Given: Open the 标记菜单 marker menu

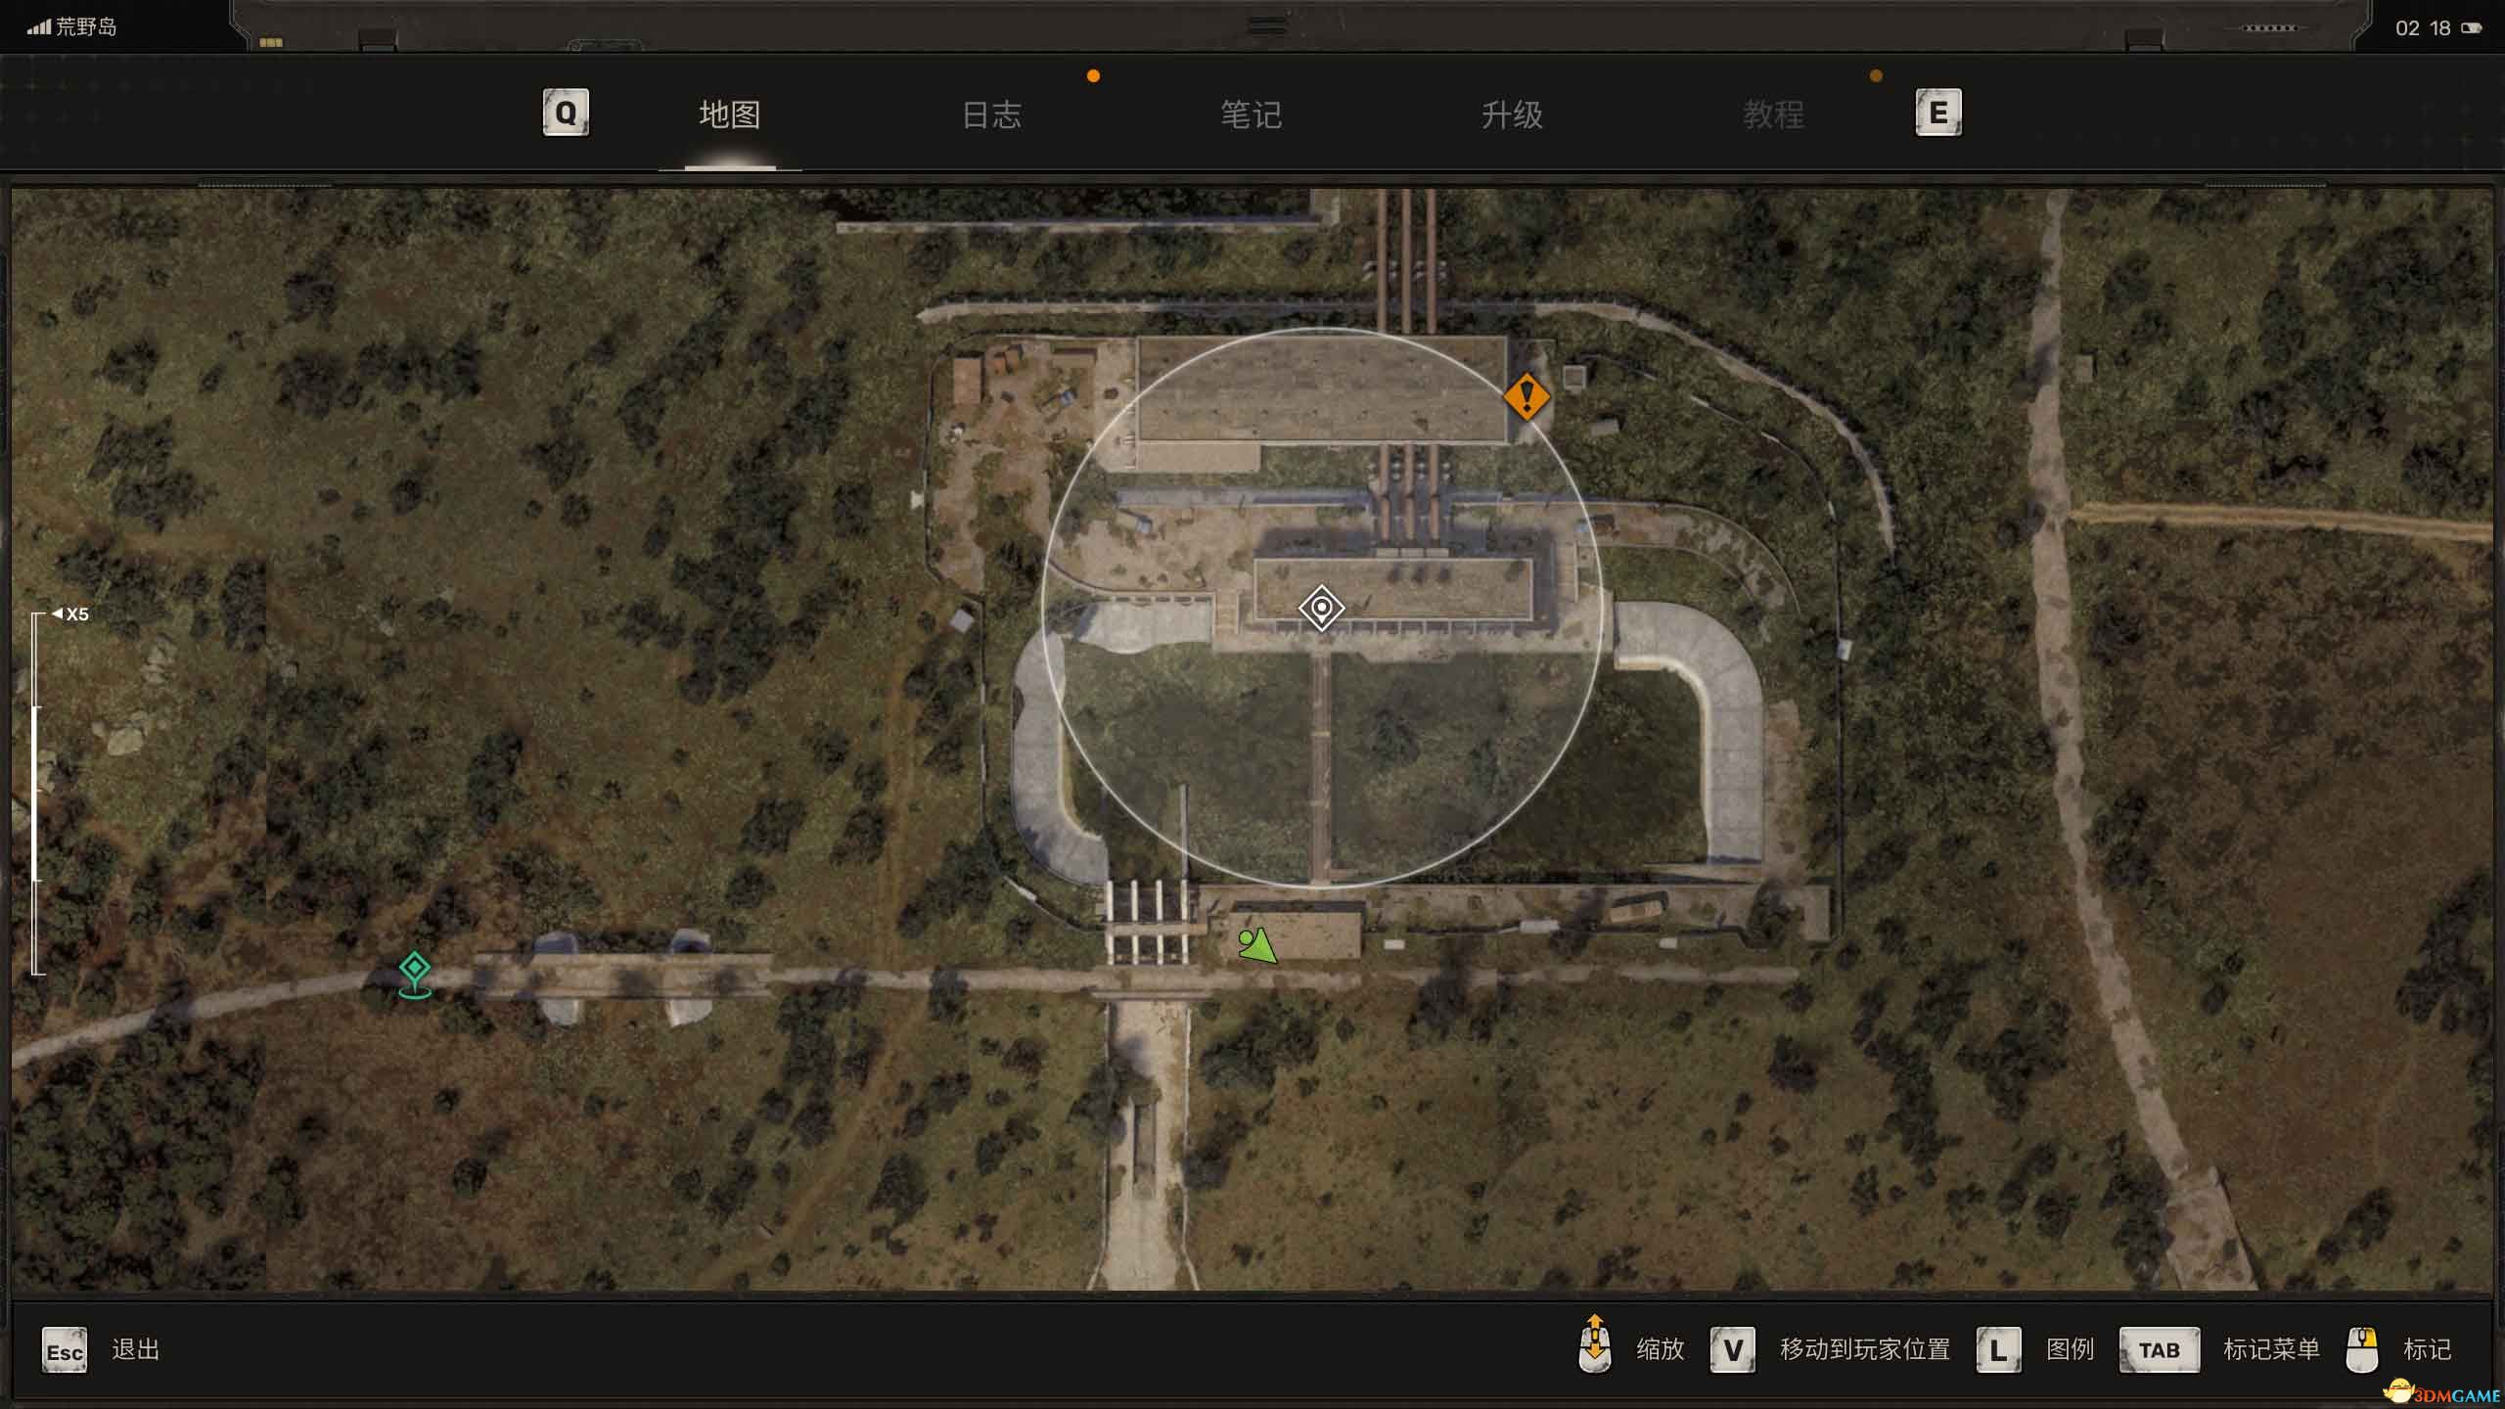Looking at the screenshot, I should point(2271,1349).
